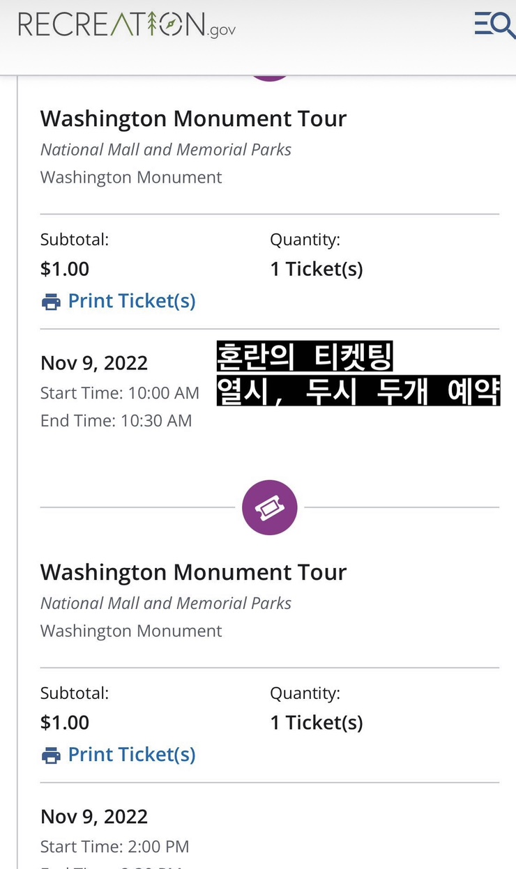Click printer icon for the 10:00 AM tour
The width and height of the screenshot is (516, 869).
tap(51, 302)
